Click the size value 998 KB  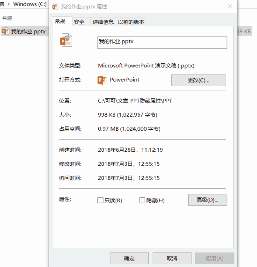(x=127, y=115)
